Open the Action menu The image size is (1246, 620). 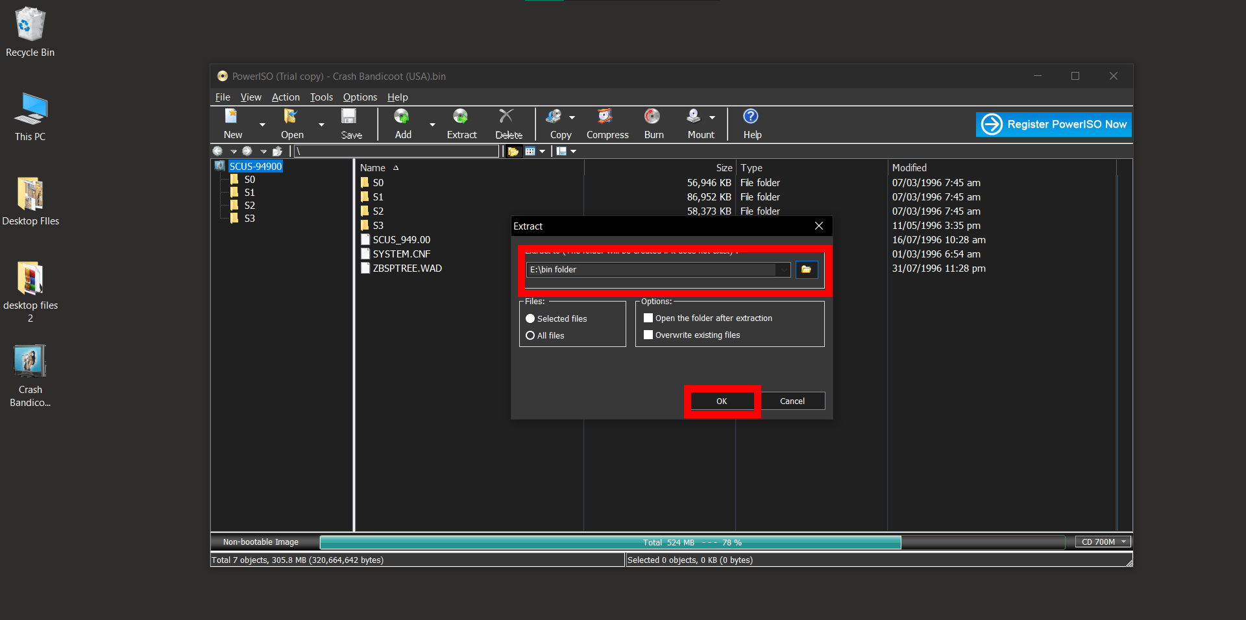pyautogui.click(x=285, y=97)
